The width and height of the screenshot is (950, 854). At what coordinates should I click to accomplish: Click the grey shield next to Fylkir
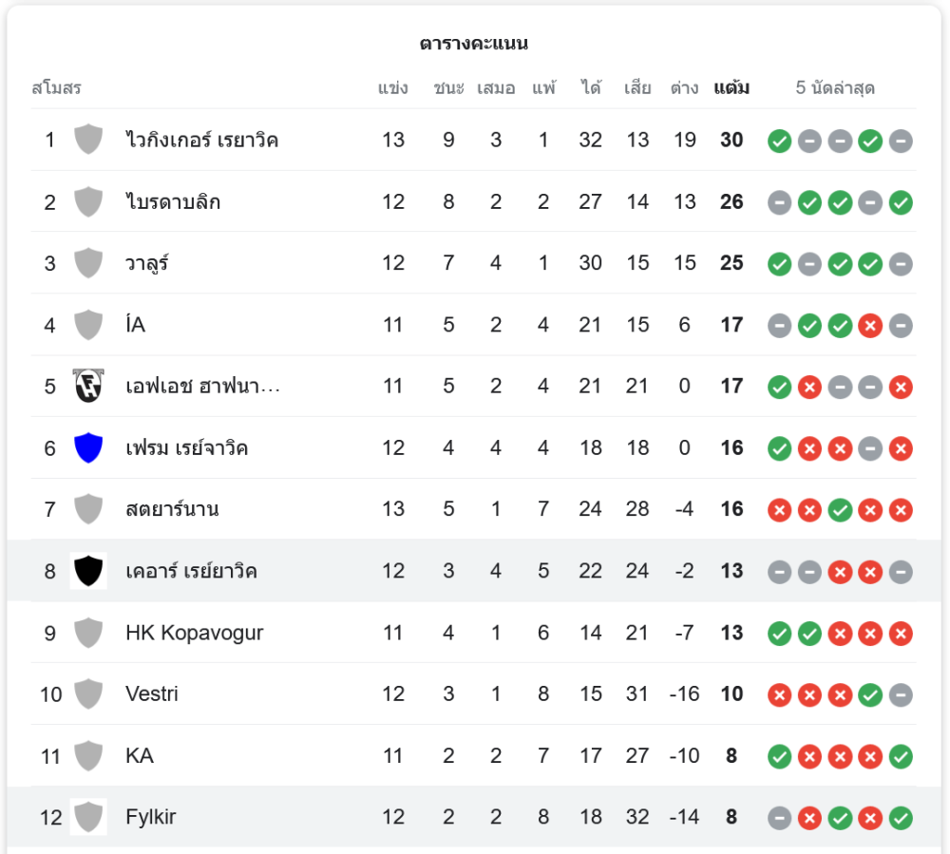click(x=88, y=817)
